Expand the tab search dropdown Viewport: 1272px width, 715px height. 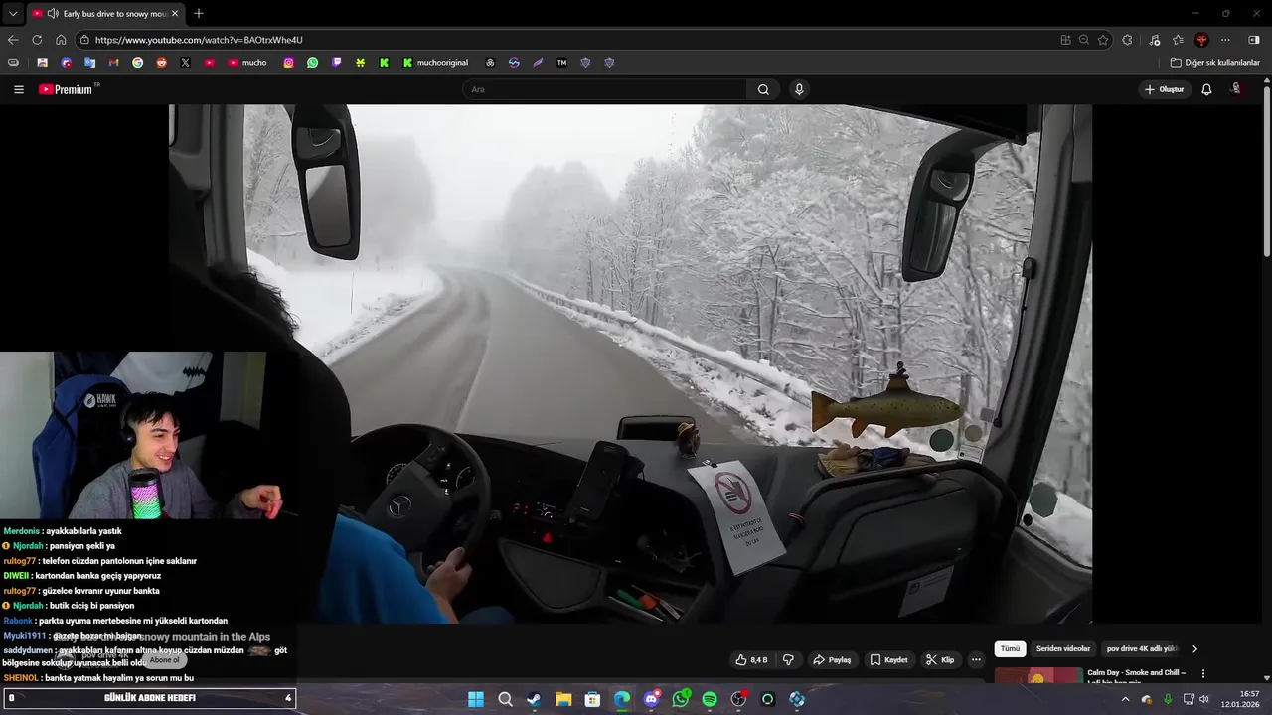tap(13, 14)
